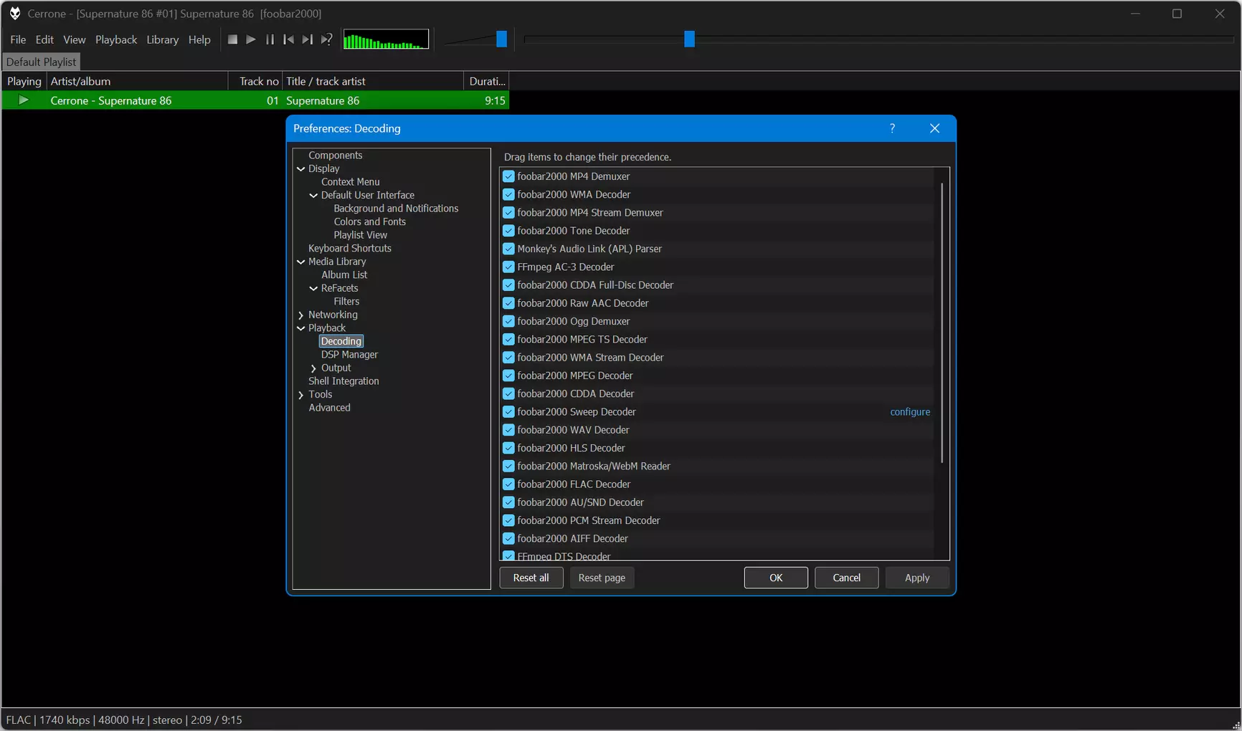Click the Reset page button
1242x731 pixels.
(602, 578)
